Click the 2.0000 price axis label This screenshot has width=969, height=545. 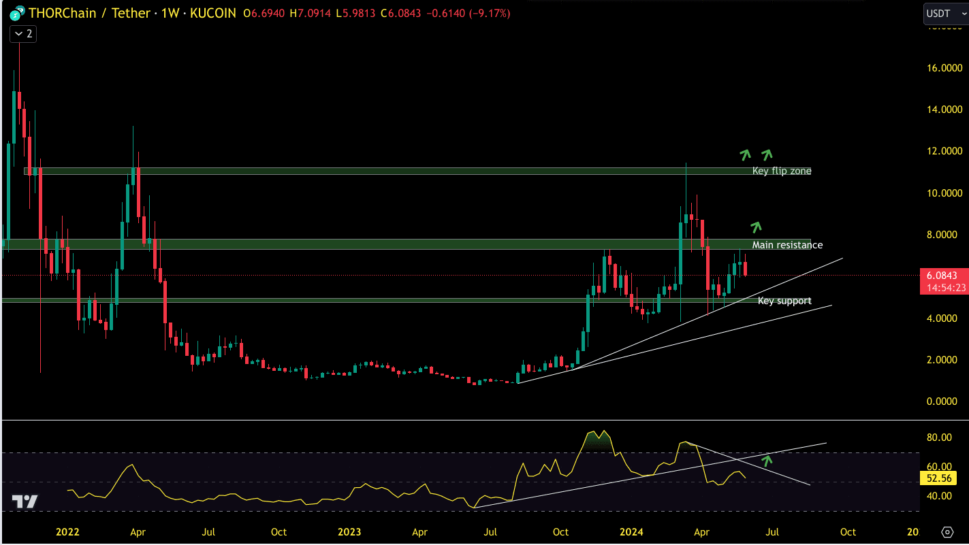(943, 360)
